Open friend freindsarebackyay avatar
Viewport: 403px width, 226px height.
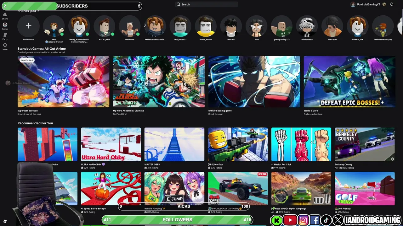[383, 26]
